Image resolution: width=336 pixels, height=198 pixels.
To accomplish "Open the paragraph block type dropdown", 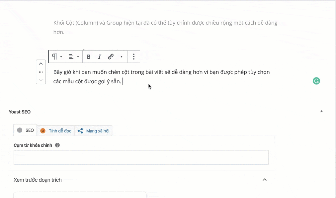I will (x=56, y=57).
